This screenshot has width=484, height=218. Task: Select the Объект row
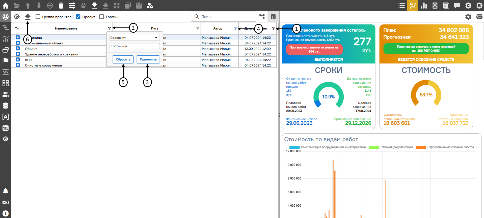pyautogui.click(x=144, y=49)
